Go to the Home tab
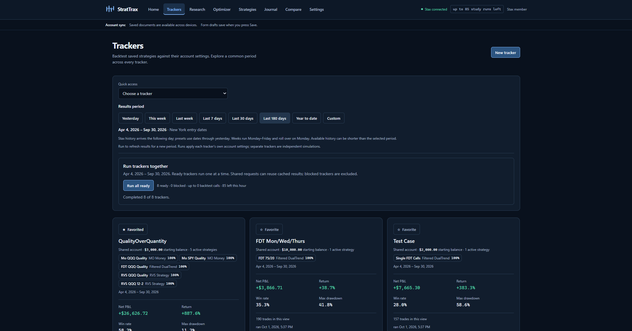 pyautogui.click(x=153, y=9)
